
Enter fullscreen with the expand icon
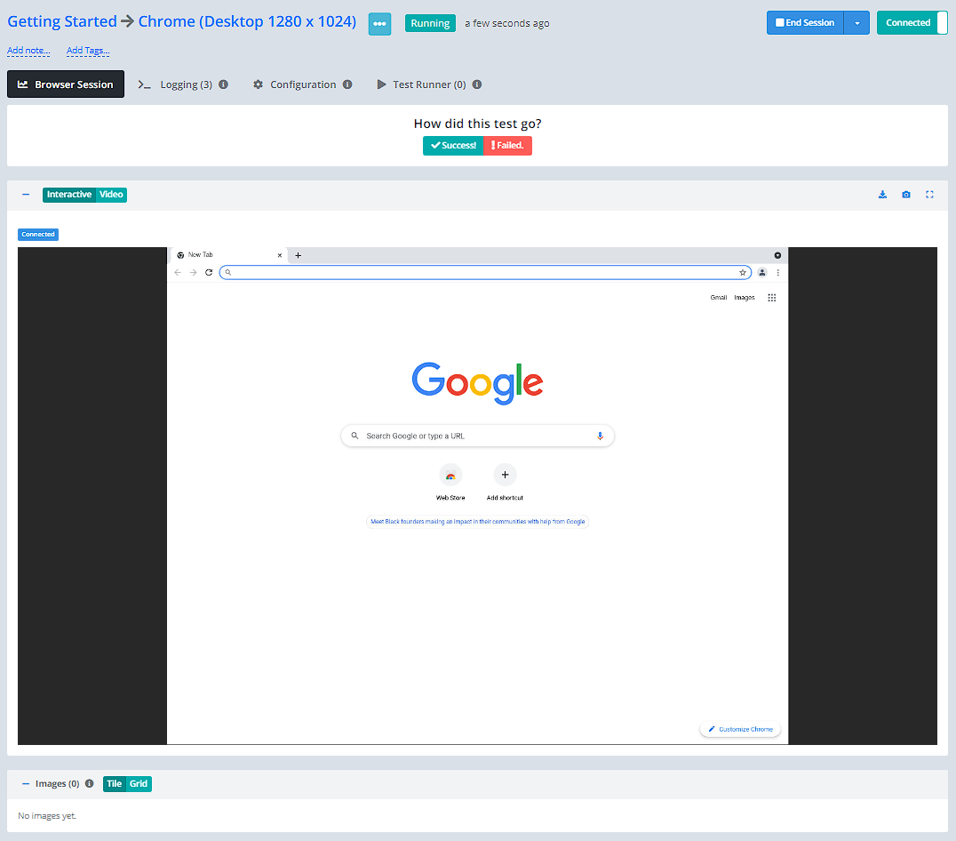tap(929, 195)
